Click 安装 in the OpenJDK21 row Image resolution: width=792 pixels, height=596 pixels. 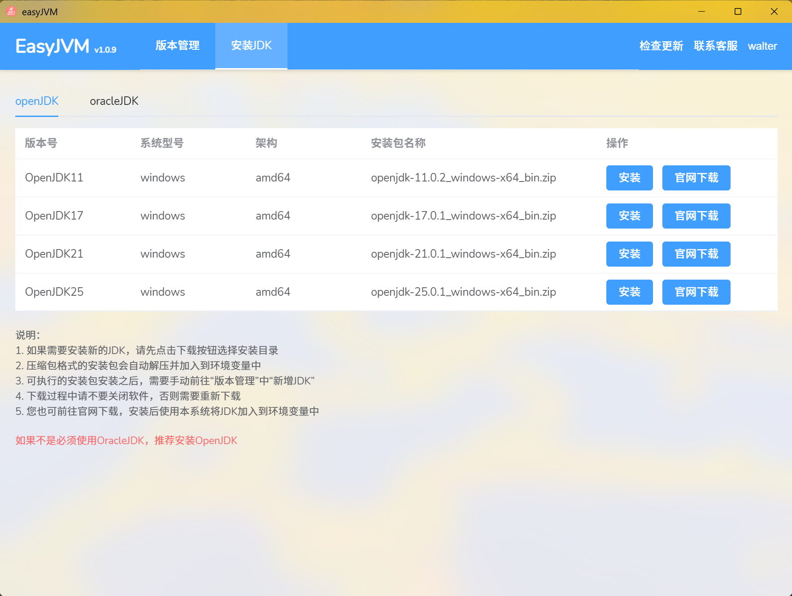pos(629,254)
